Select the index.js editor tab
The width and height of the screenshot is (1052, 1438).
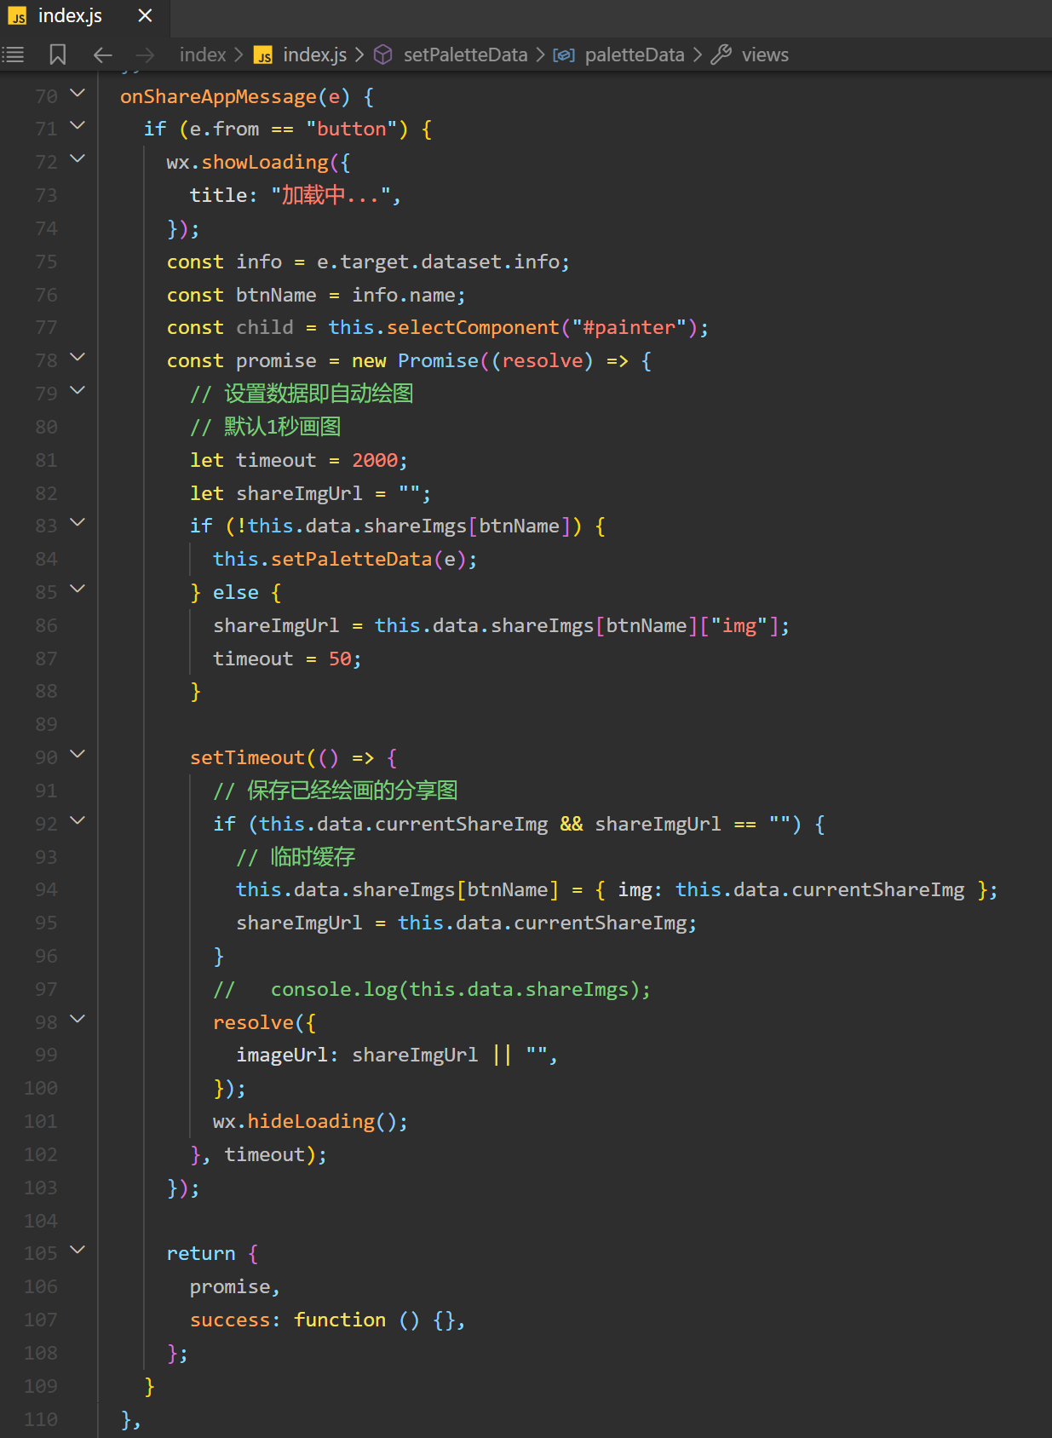[x=69, y=16]
